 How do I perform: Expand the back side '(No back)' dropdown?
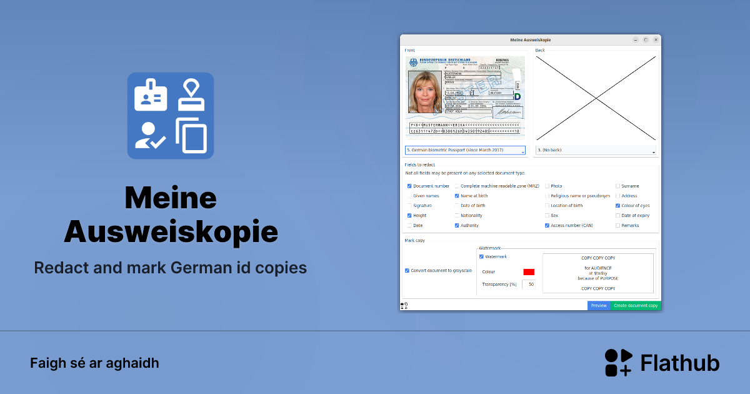coord(596,151)
